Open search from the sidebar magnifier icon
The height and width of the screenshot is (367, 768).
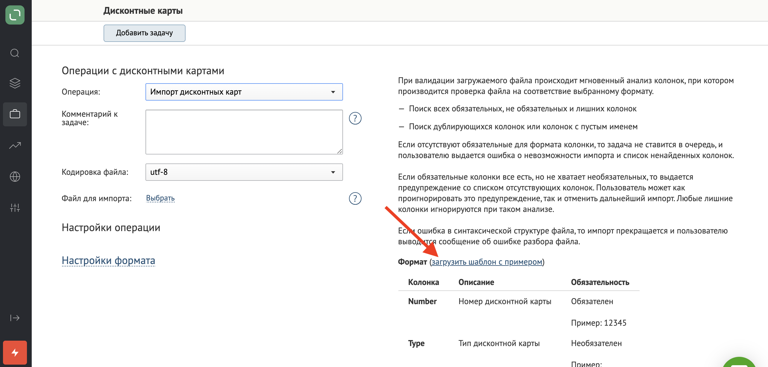pos(15,53)
